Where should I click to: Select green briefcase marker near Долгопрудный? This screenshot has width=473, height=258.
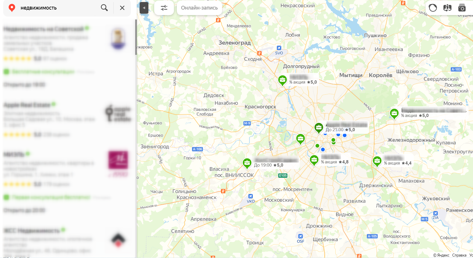[283, 80]
